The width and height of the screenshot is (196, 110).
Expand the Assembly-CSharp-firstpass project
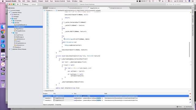(x=9, y=49)
